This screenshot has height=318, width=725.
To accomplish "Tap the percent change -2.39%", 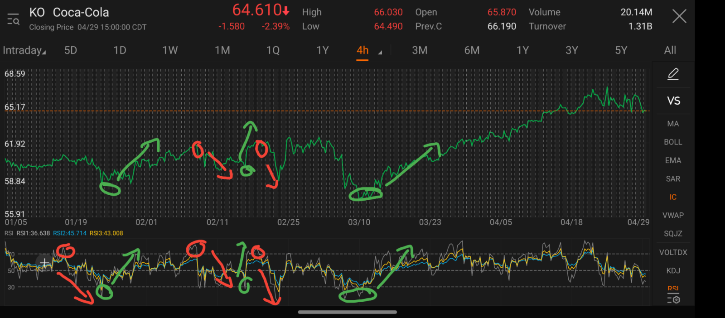I will coord(275,26).
